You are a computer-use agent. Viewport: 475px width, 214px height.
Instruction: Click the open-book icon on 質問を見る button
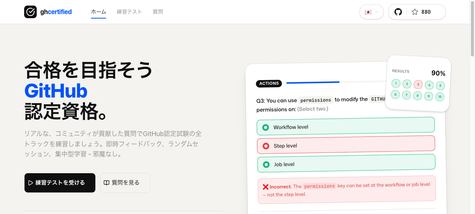(x=107, y=182)
